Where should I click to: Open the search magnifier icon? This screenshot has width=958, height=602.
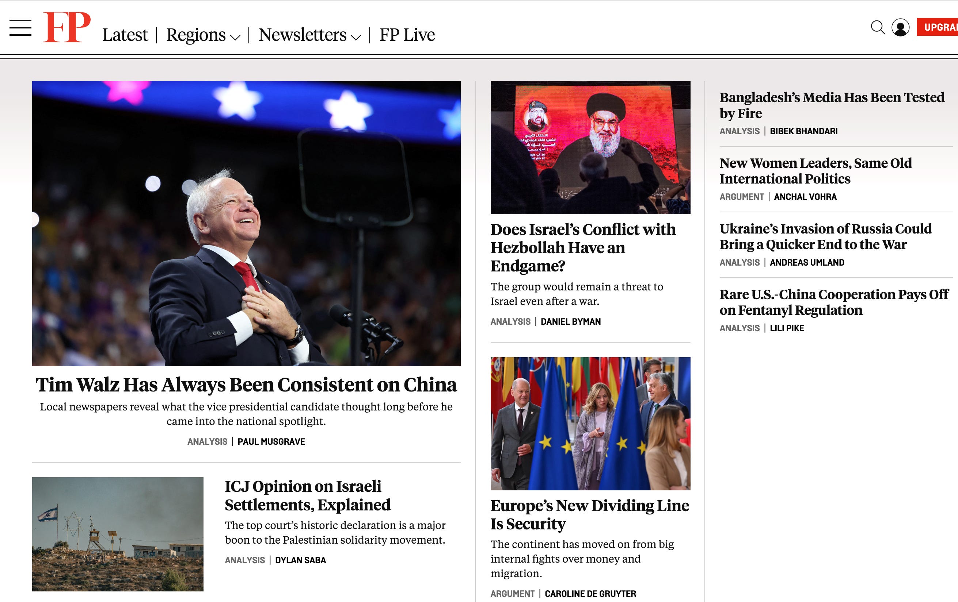(x=878, y=27)
